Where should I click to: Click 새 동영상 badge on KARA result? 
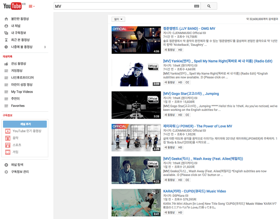pos(170,212)
